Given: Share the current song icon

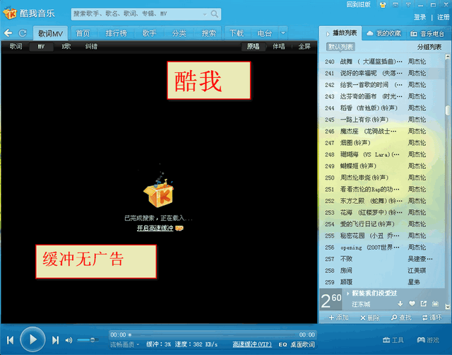Looking at the screenshot, I should point(424,303).
